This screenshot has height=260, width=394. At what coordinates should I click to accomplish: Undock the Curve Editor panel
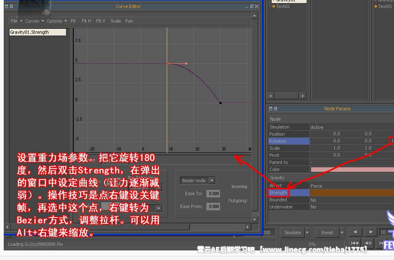point(252,6)
